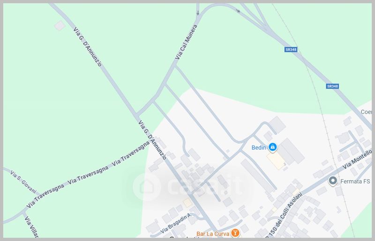Click the lower SR348 road shield
The image size is (375, 241).
pyautogui.click(x=332, y=86)
